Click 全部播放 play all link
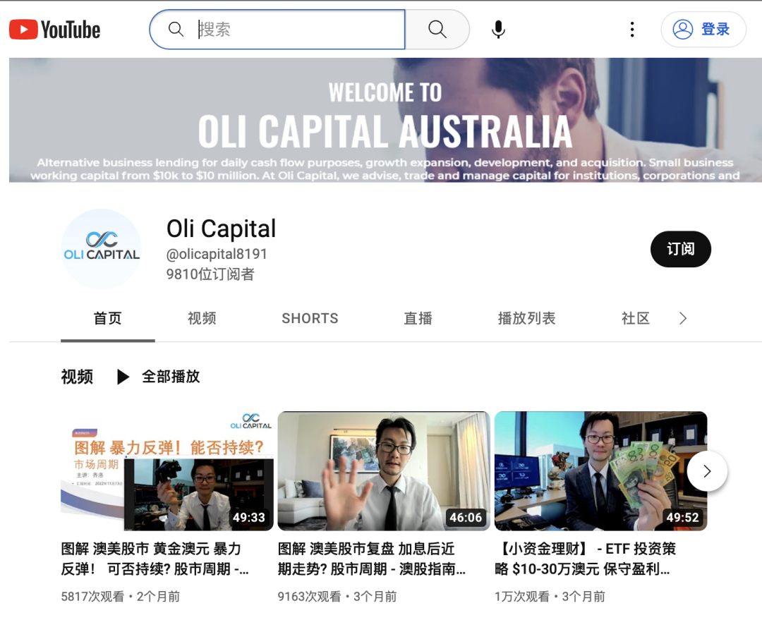The height and width of the screenshot is (620, 762). (x=159, y=377)
